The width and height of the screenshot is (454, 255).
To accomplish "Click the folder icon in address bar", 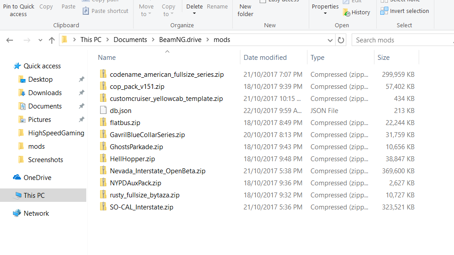I will (x=64, y=39).
